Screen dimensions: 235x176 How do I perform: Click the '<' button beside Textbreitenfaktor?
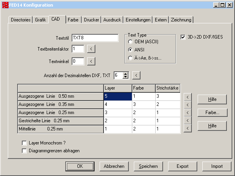tap(90, 49)
